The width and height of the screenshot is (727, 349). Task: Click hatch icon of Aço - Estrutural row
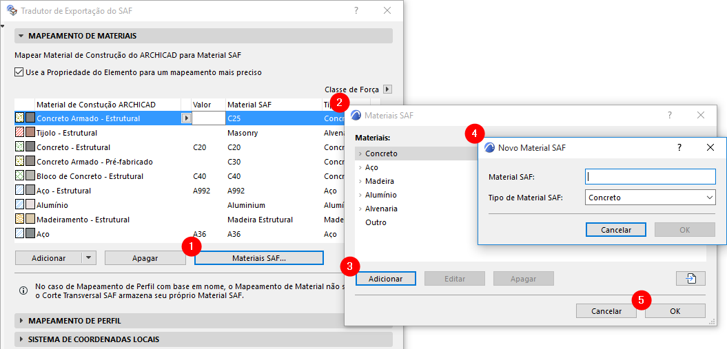tap(19, 190)
